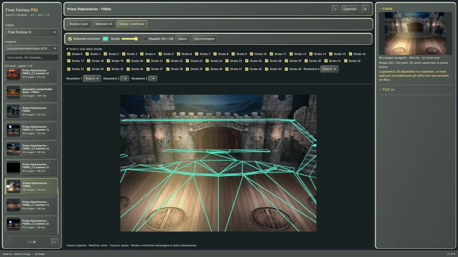Toggle Strato 21 checkbox
This screenshot has width=458, height=257.
148,61
